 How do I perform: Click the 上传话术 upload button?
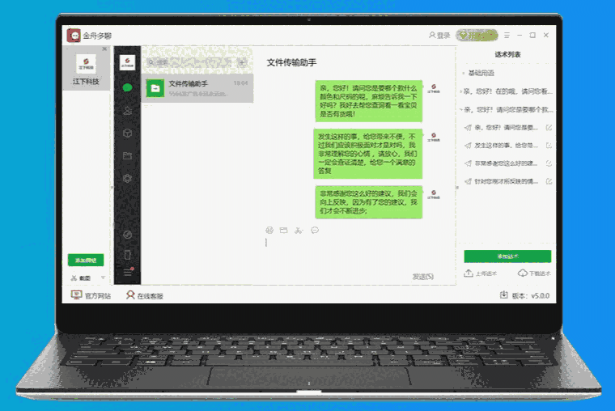pos(481,273)
